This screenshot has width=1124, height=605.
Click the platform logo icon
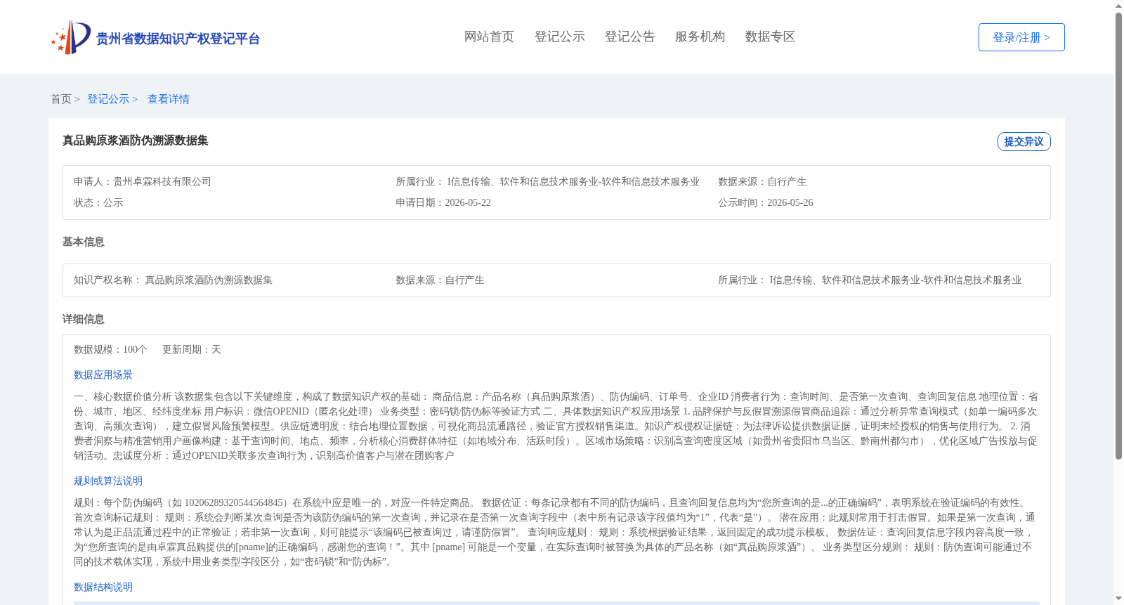tap(70, 37)
